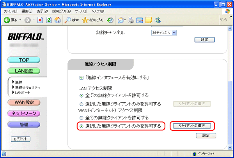The height and width of the screenshot is (158, 234).
Task: Open the ファイル(F) menu
Action: point(10,11)
